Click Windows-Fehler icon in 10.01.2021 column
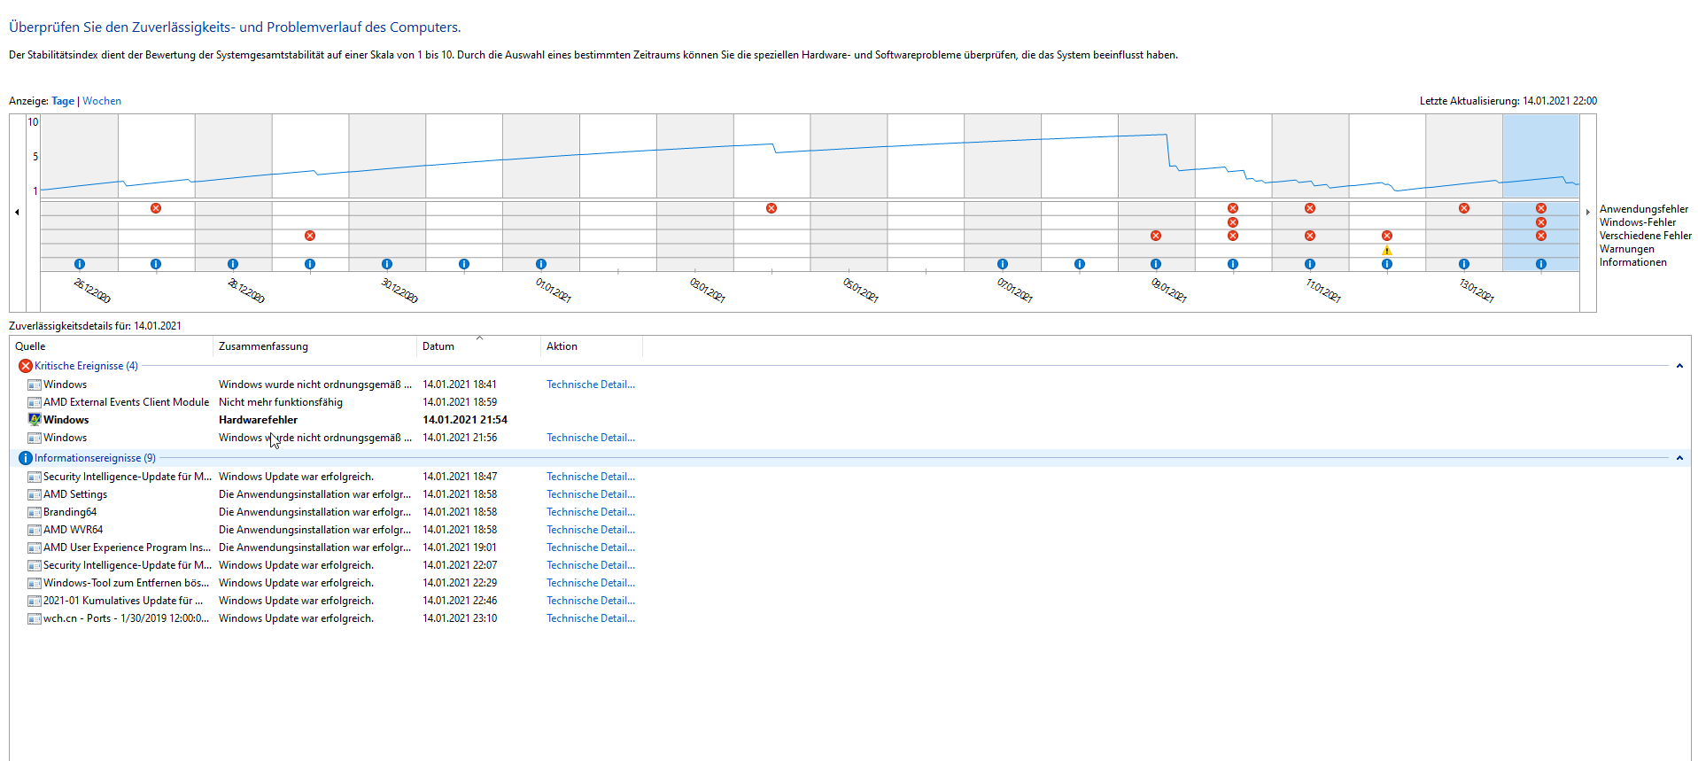Screen dimensions: 1698x761 1233,222
